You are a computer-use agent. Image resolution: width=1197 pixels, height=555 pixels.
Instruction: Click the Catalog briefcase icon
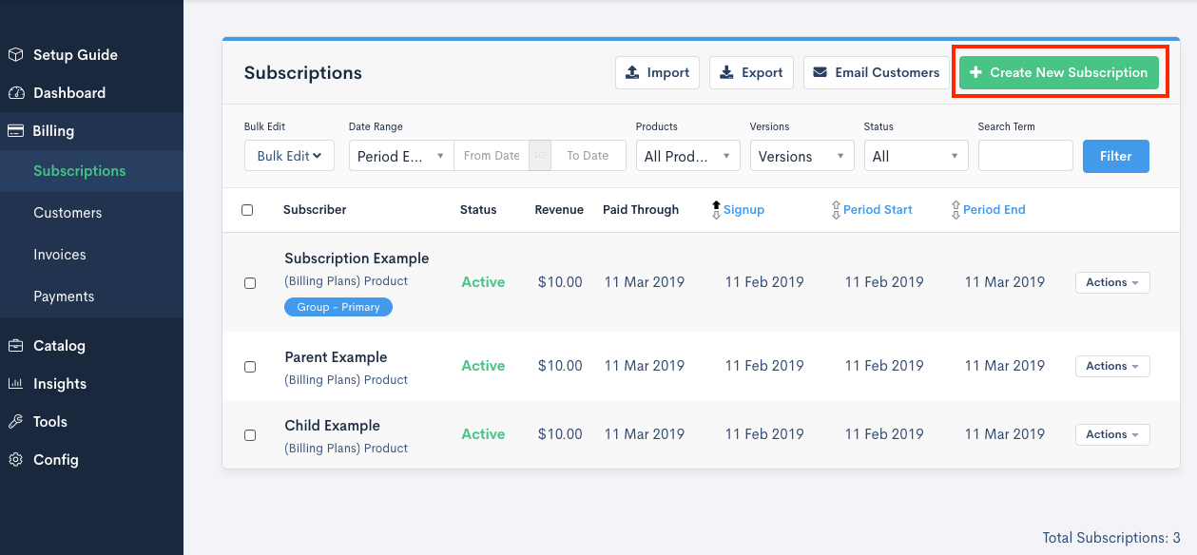point(15,346)
